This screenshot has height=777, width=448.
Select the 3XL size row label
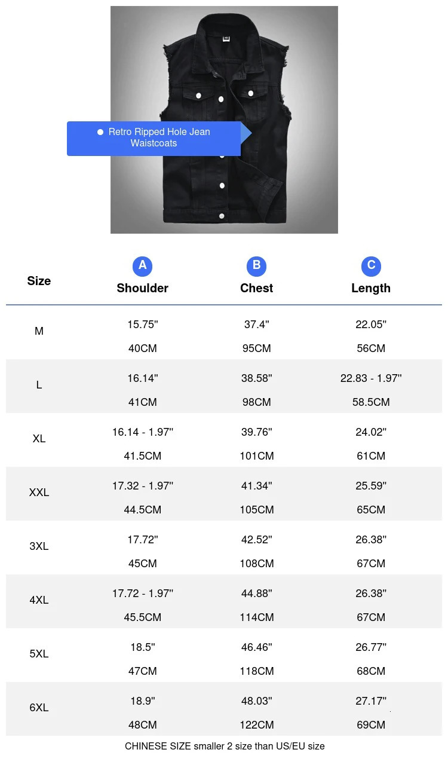pyautogui.click(x=39, y=546)
